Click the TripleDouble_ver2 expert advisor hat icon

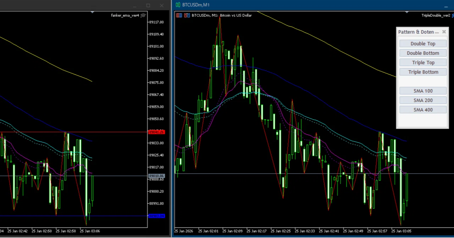coord(452,15)
